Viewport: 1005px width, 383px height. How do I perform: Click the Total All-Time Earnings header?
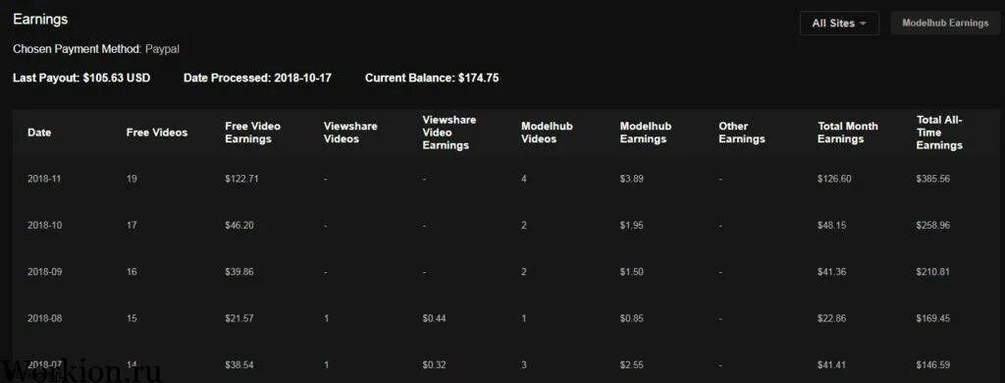pos(939,133)
